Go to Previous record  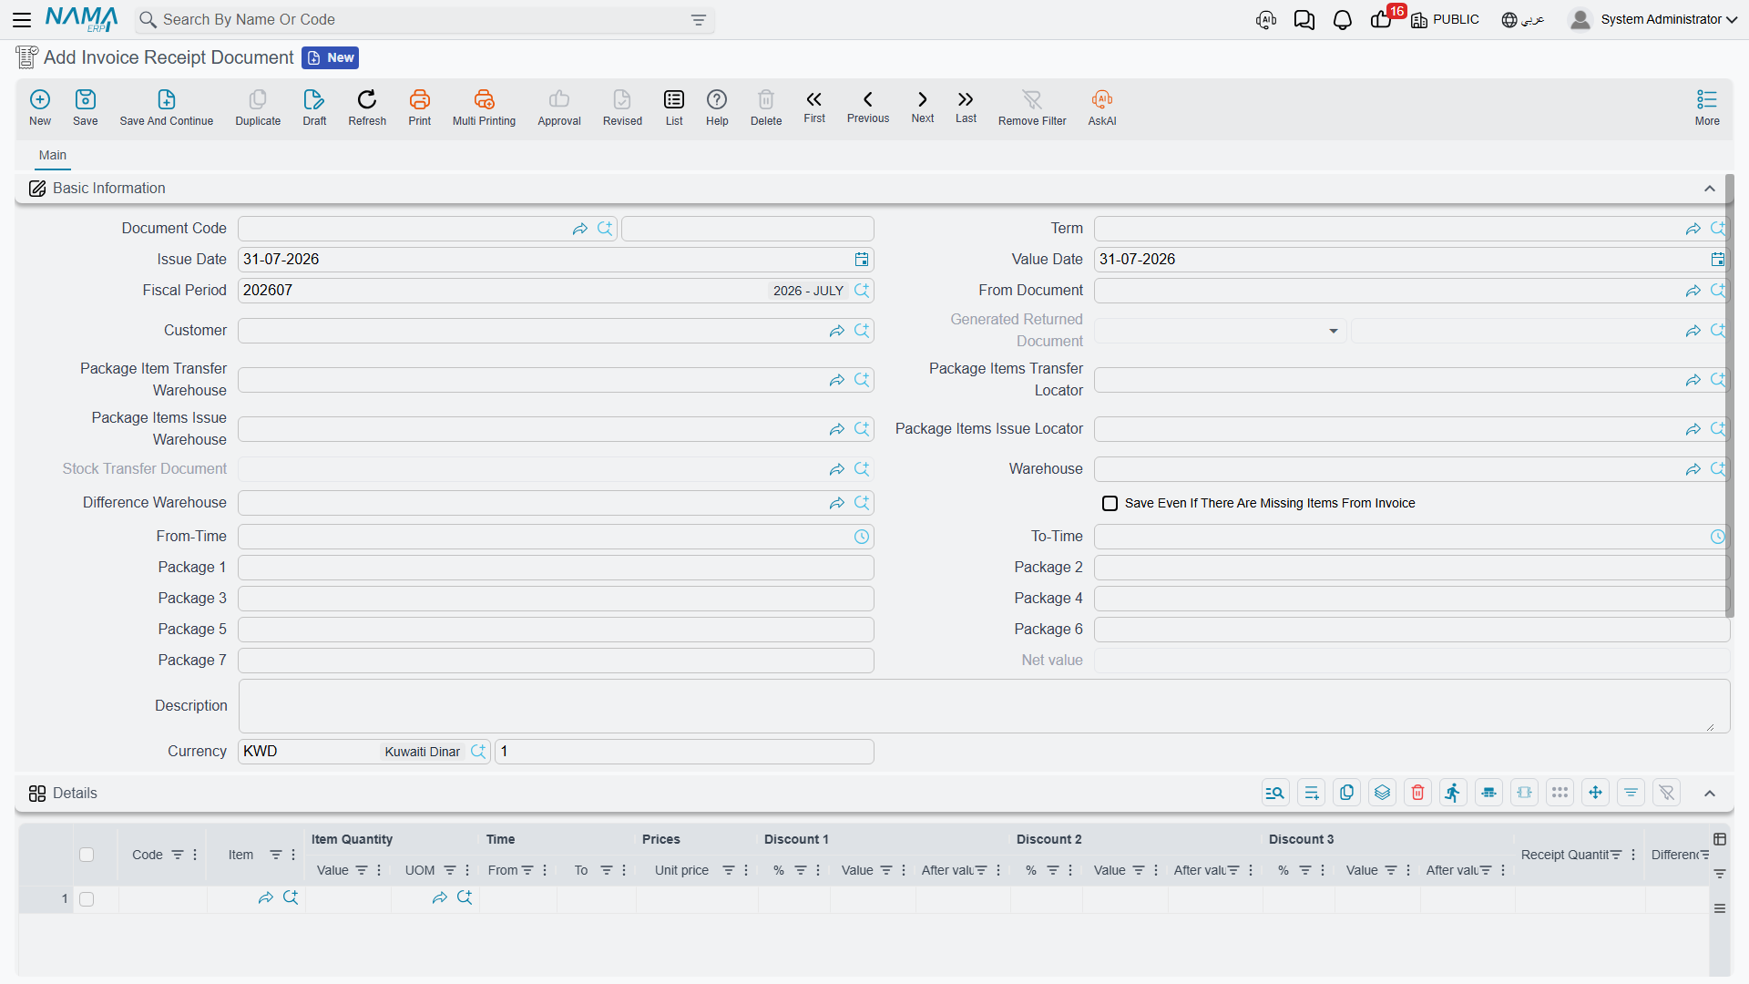[x=868, y=107]
